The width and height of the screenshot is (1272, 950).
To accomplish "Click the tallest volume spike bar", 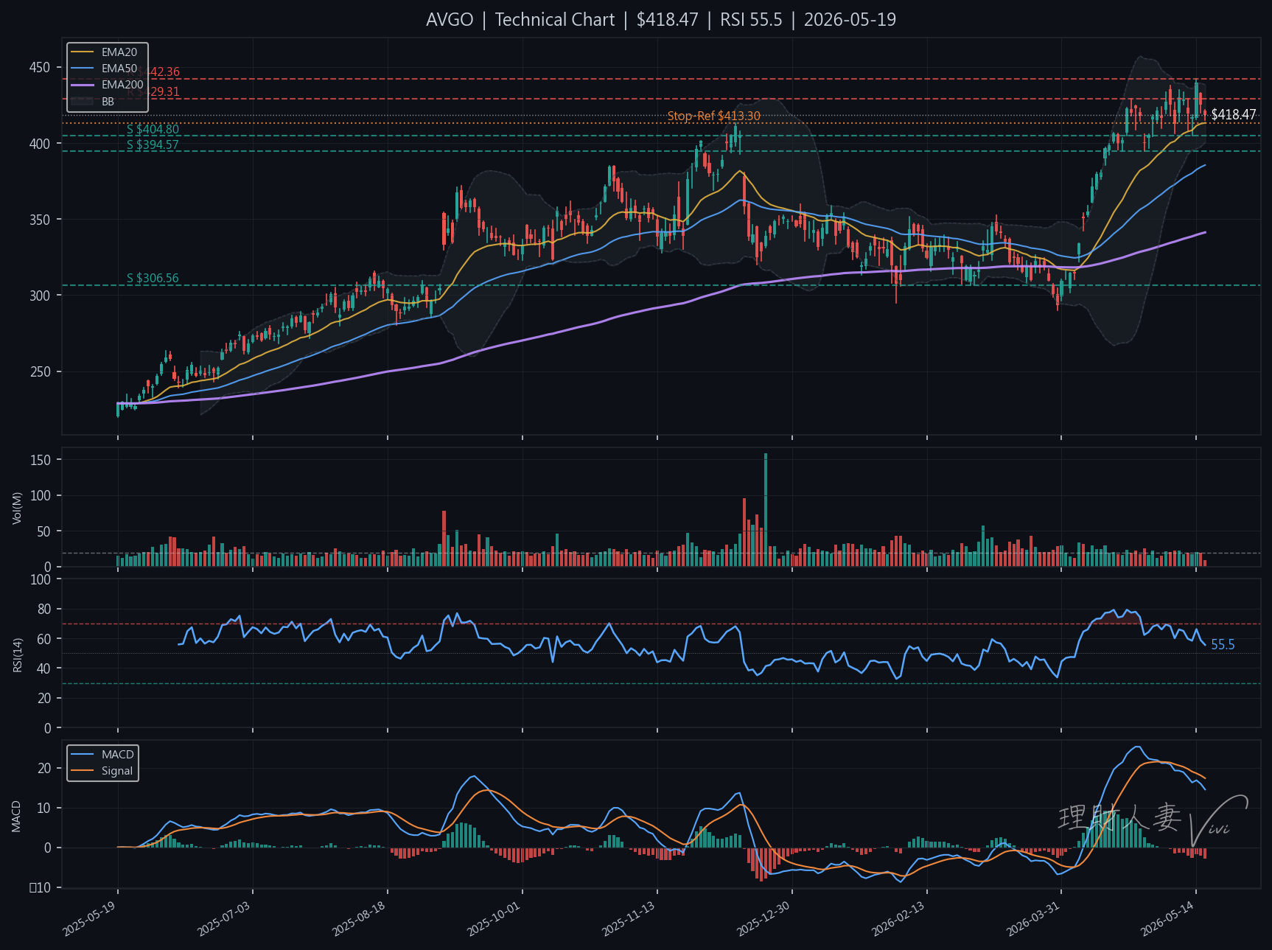I will tap(766, 510).
